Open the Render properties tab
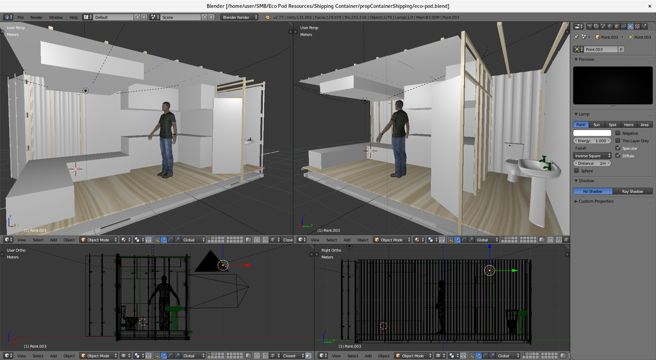This screenshot has height=360, width=656. tap(589, 26)
